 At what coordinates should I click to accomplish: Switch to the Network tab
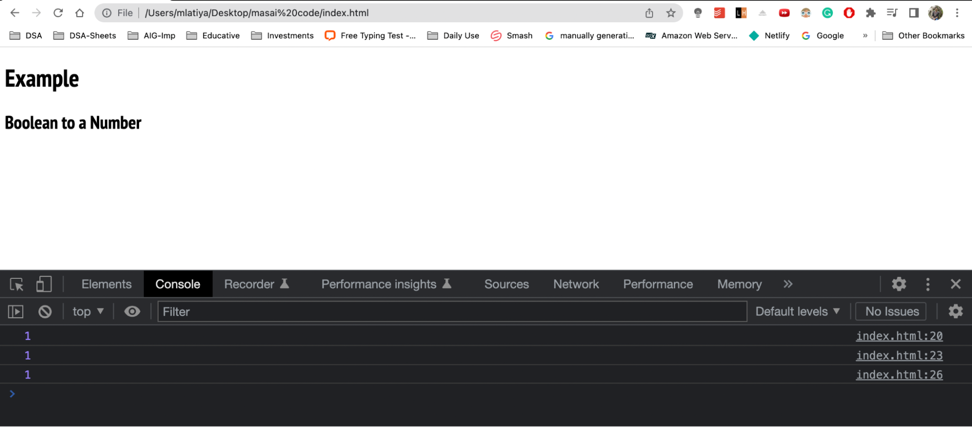coord(576,284)
